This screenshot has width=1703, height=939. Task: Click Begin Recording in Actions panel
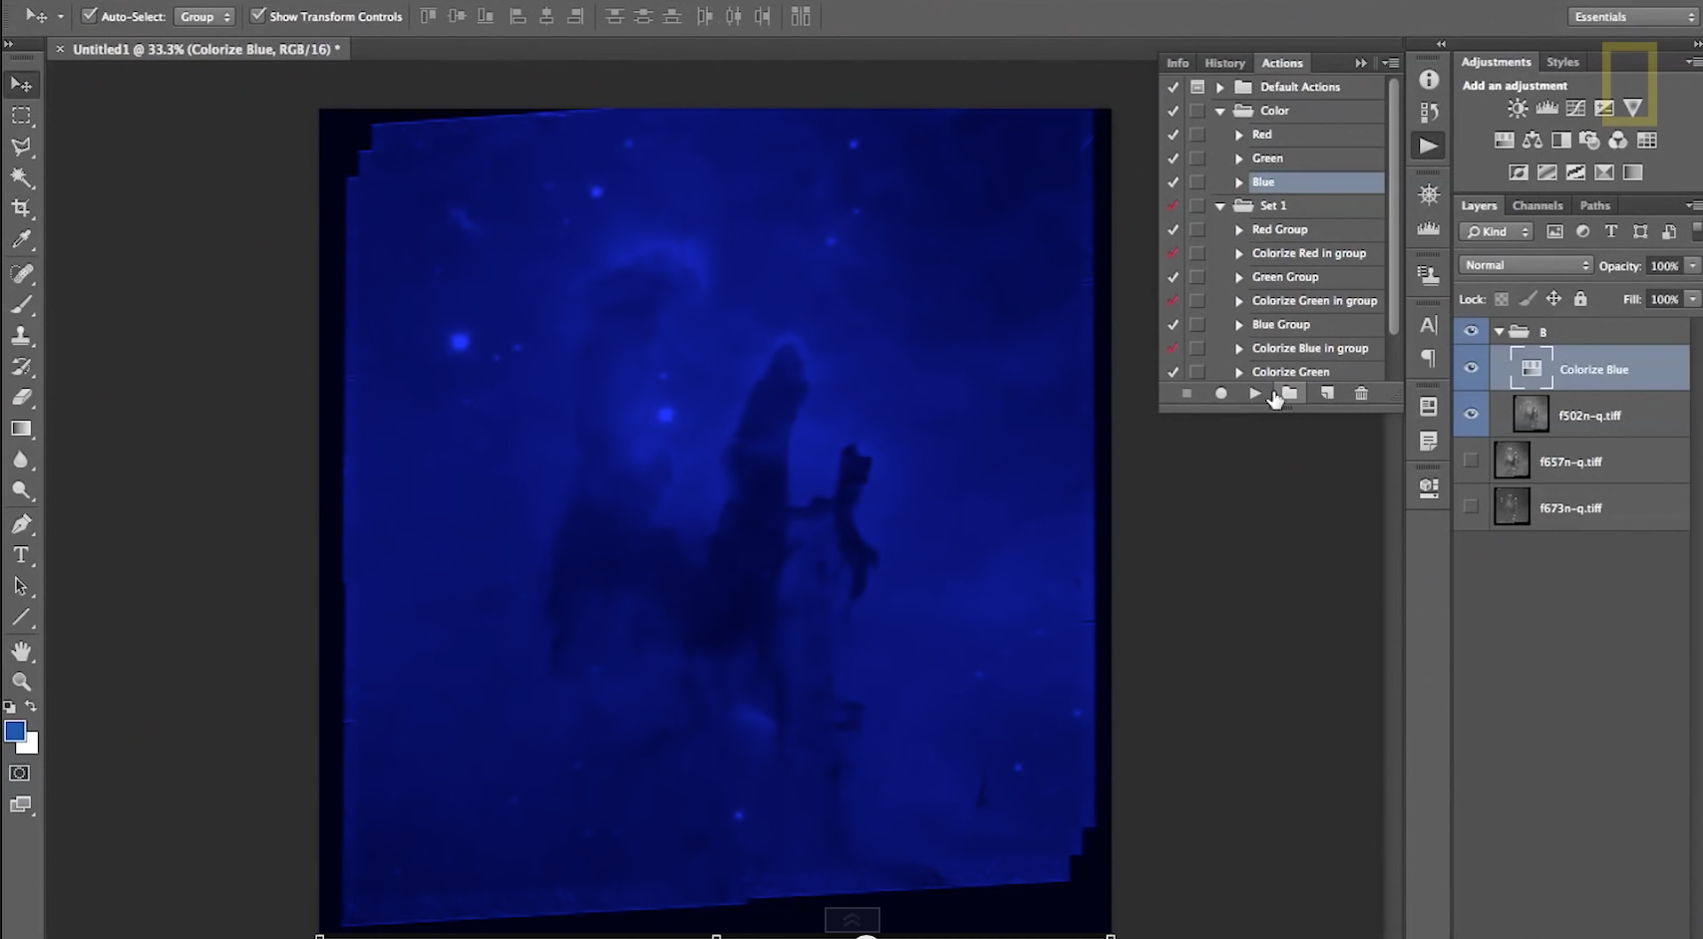(x=1220, y=394)
